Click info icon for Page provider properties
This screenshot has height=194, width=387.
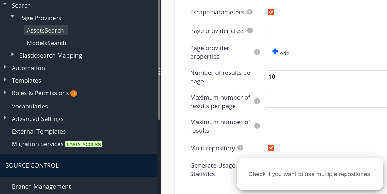257,52
